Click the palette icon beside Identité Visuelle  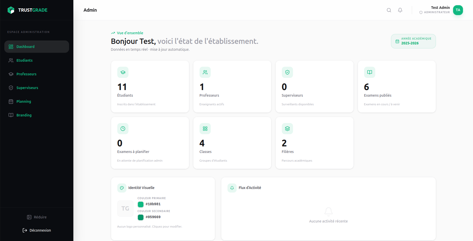click(122, 188)
